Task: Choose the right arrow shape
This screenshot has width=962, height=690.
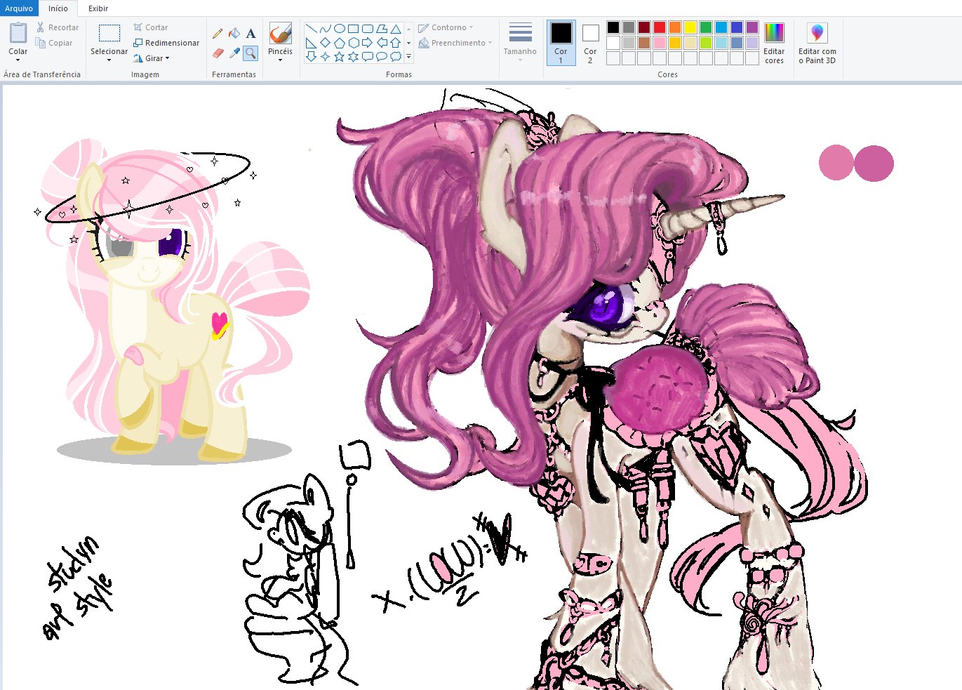Action: [368, 43]
